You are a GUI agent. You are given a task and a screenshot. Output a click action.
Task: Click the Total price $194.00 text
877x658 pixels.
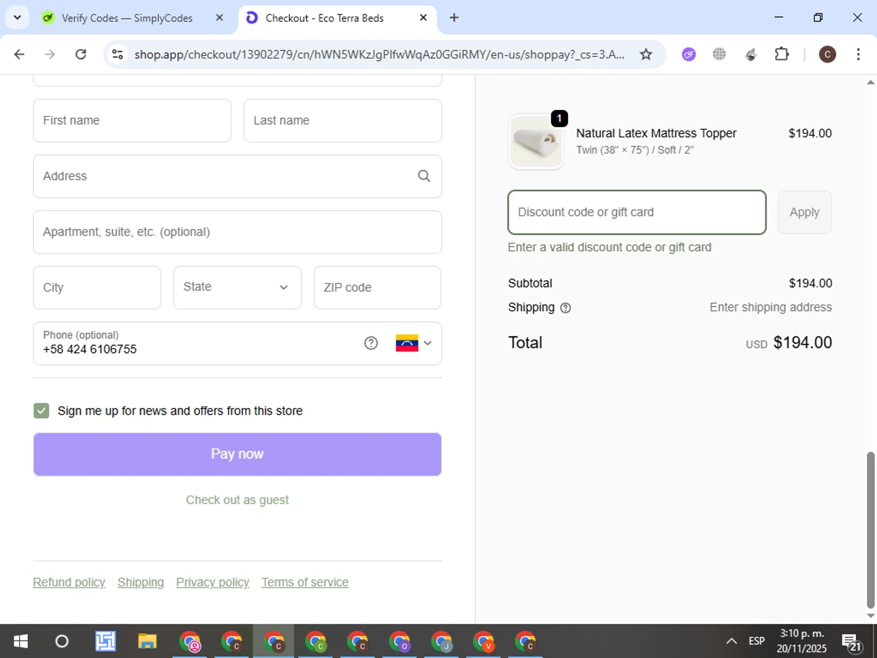tap(802, 343)
